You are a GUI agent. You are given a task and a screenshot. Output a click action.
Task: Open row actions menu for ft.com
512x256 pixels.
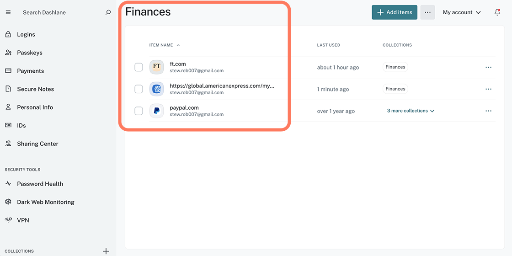(x=488, y=67)
